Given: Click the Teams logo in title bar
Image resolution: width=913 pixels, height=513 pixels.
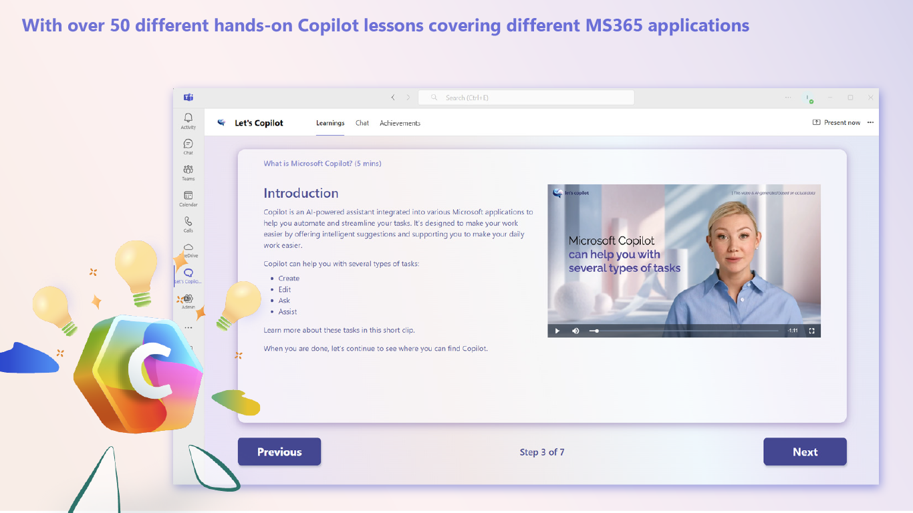Looking at the screenshot, I should click(x=188, y=98).
